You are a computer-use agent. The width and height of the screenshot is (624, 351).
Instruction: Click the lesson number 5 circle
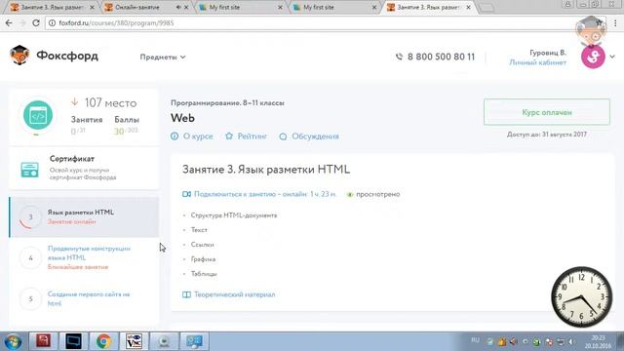(30, 299)
